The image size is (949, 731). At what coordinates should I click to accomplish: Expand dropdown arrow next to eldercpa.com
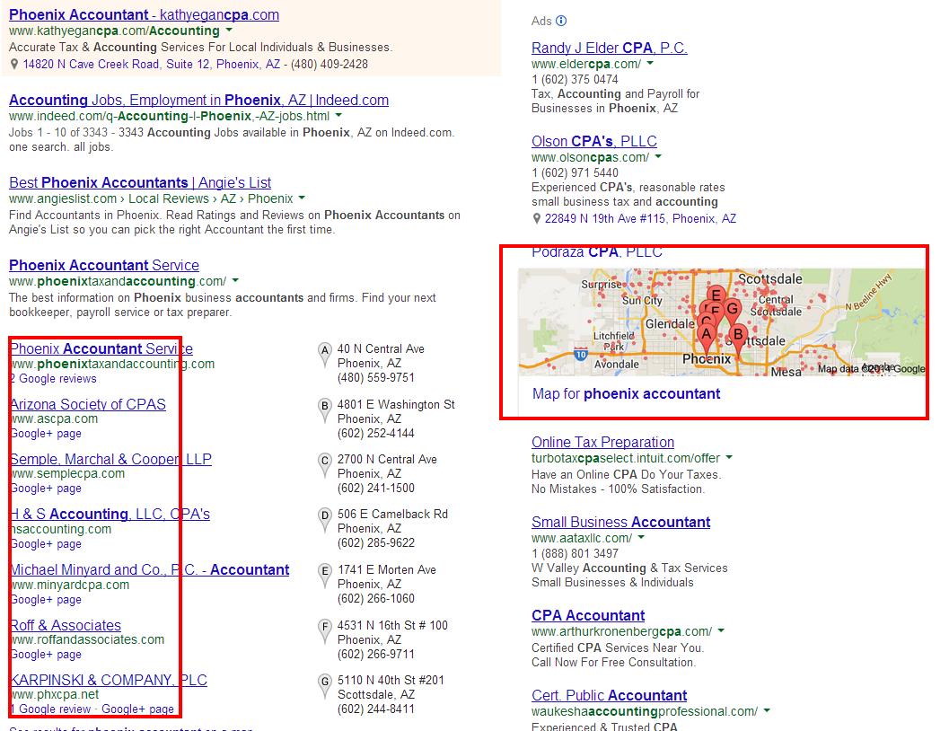pos(650,63)
